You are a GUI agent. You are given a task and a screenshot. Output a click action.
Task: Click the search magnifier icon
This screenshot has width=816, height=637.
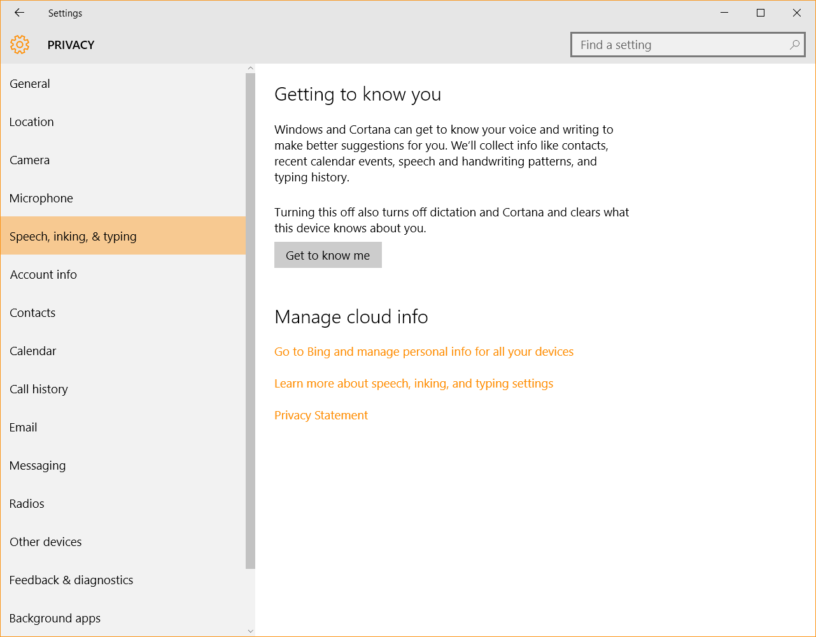794,45
